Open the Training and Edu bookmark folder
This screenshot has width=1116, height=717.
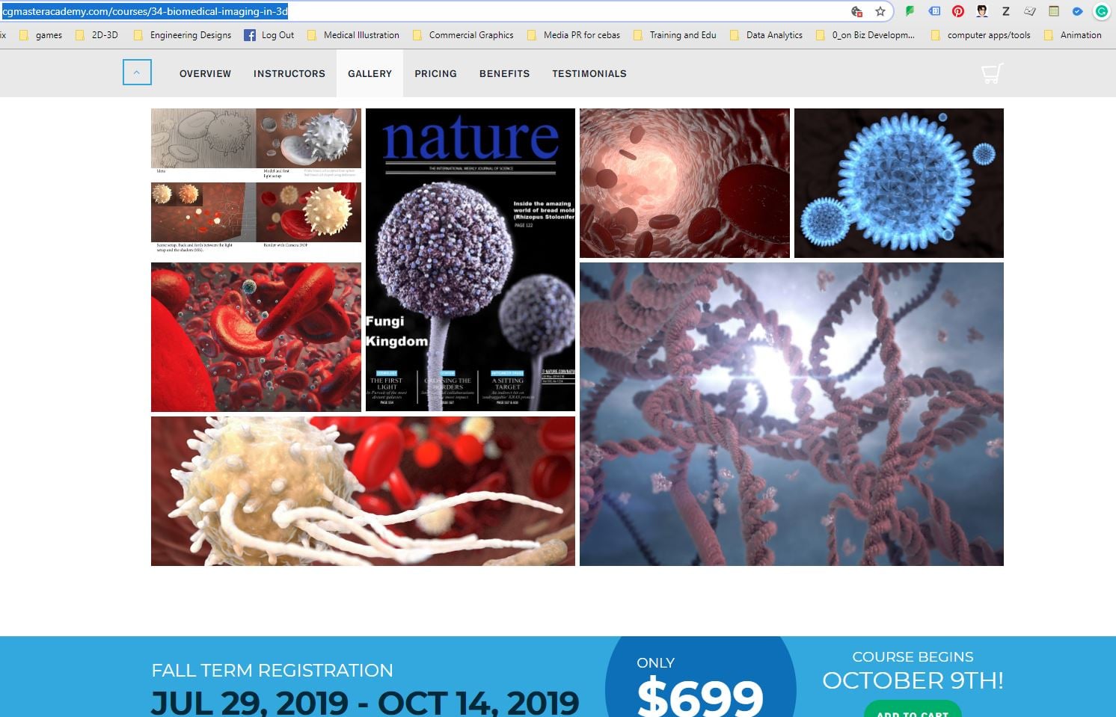click(675, 35)
